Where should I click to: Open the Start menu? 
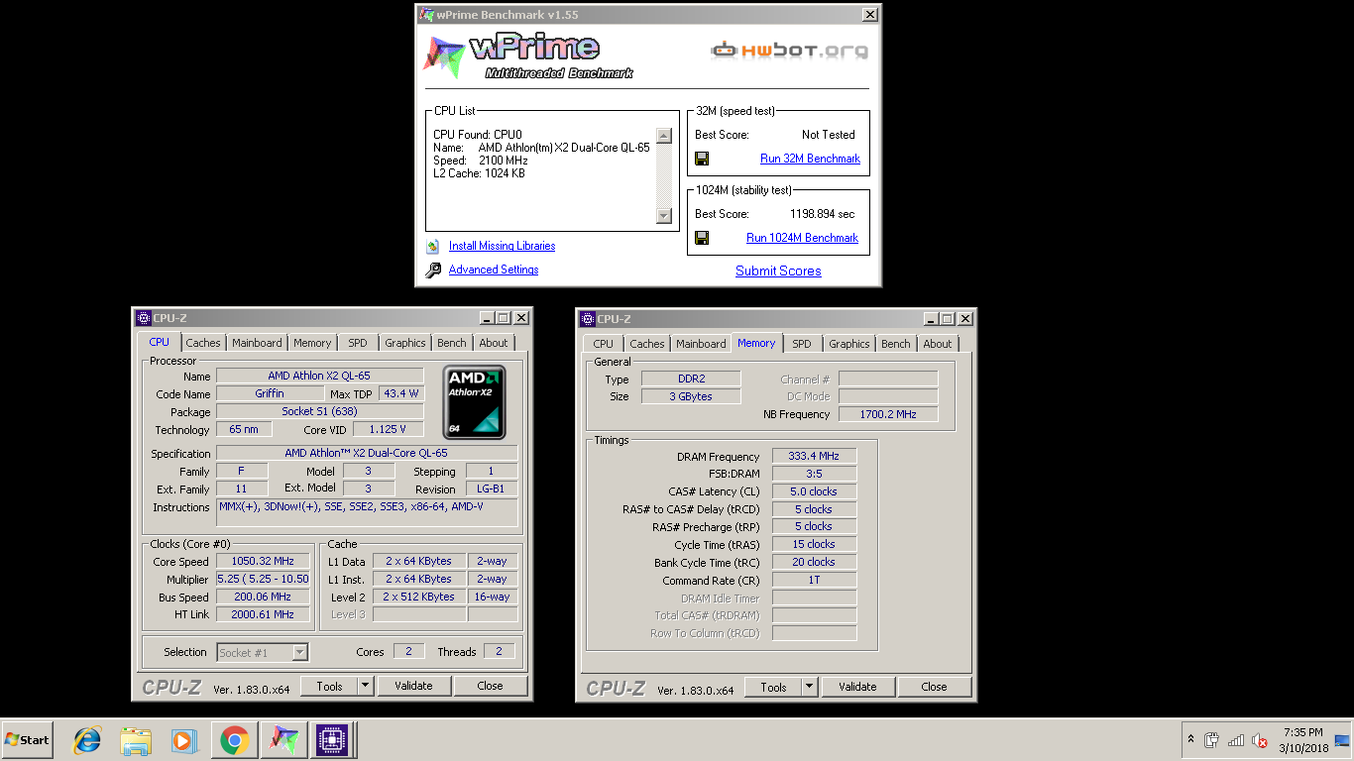(x=27, y=740)
